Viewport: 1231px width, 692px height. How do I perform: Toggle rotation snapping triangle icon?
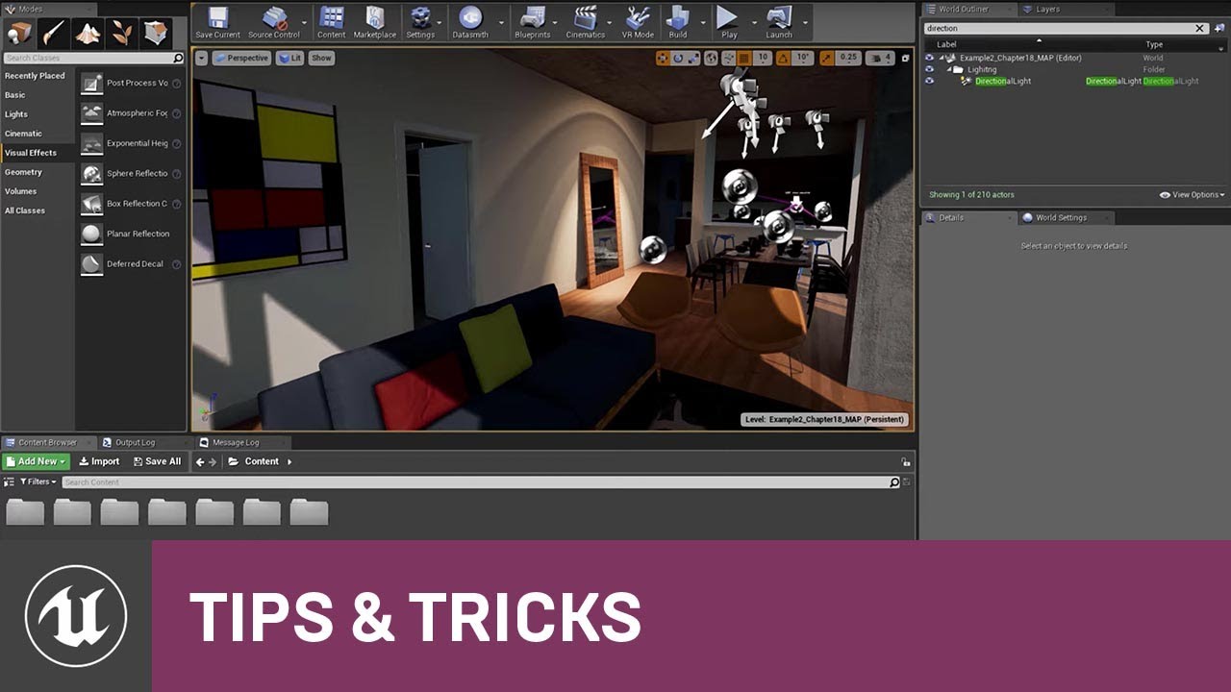click(785, 58)
